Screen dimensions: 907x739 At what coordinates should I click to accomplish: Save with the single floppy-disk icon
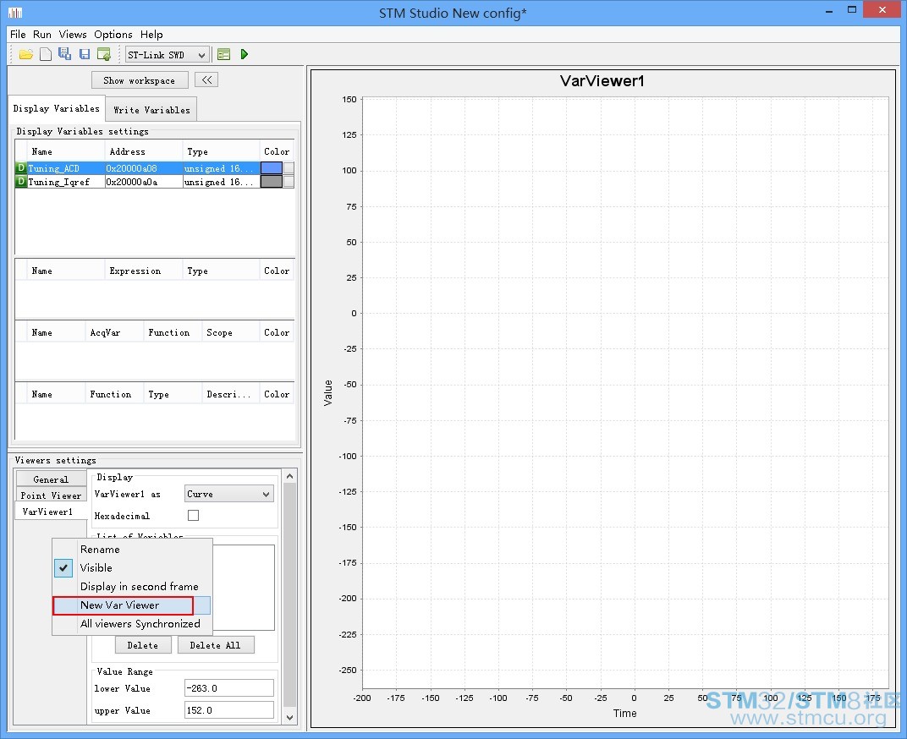(x=85, y=54)
